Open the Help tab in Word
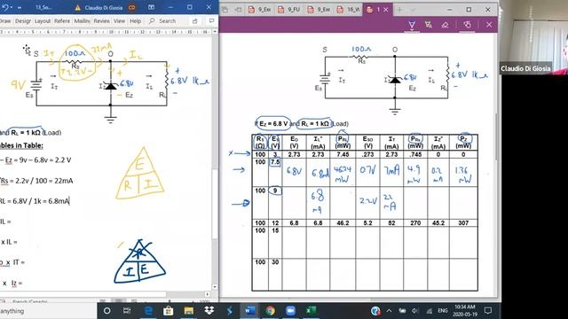 pos(136,21)
